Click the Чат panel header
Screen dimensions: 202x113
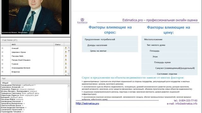pyautogui.click(x=35, y=78)
